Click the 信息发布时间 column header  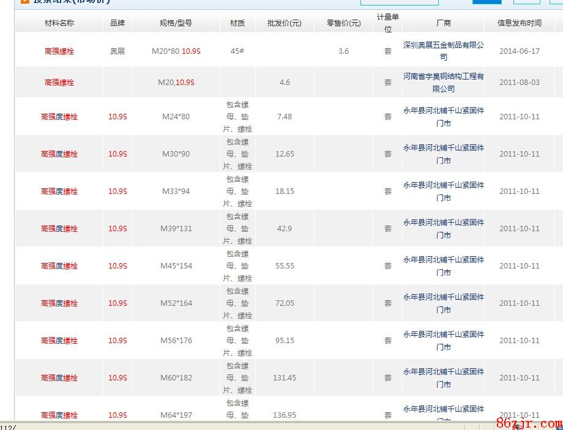tap(519, 23)
